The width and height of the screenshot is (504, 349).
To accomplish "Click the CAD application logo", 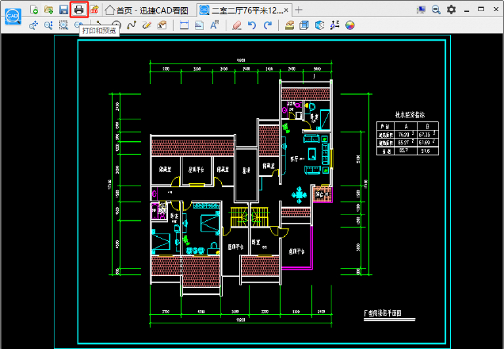I will (x=13, y=16).
